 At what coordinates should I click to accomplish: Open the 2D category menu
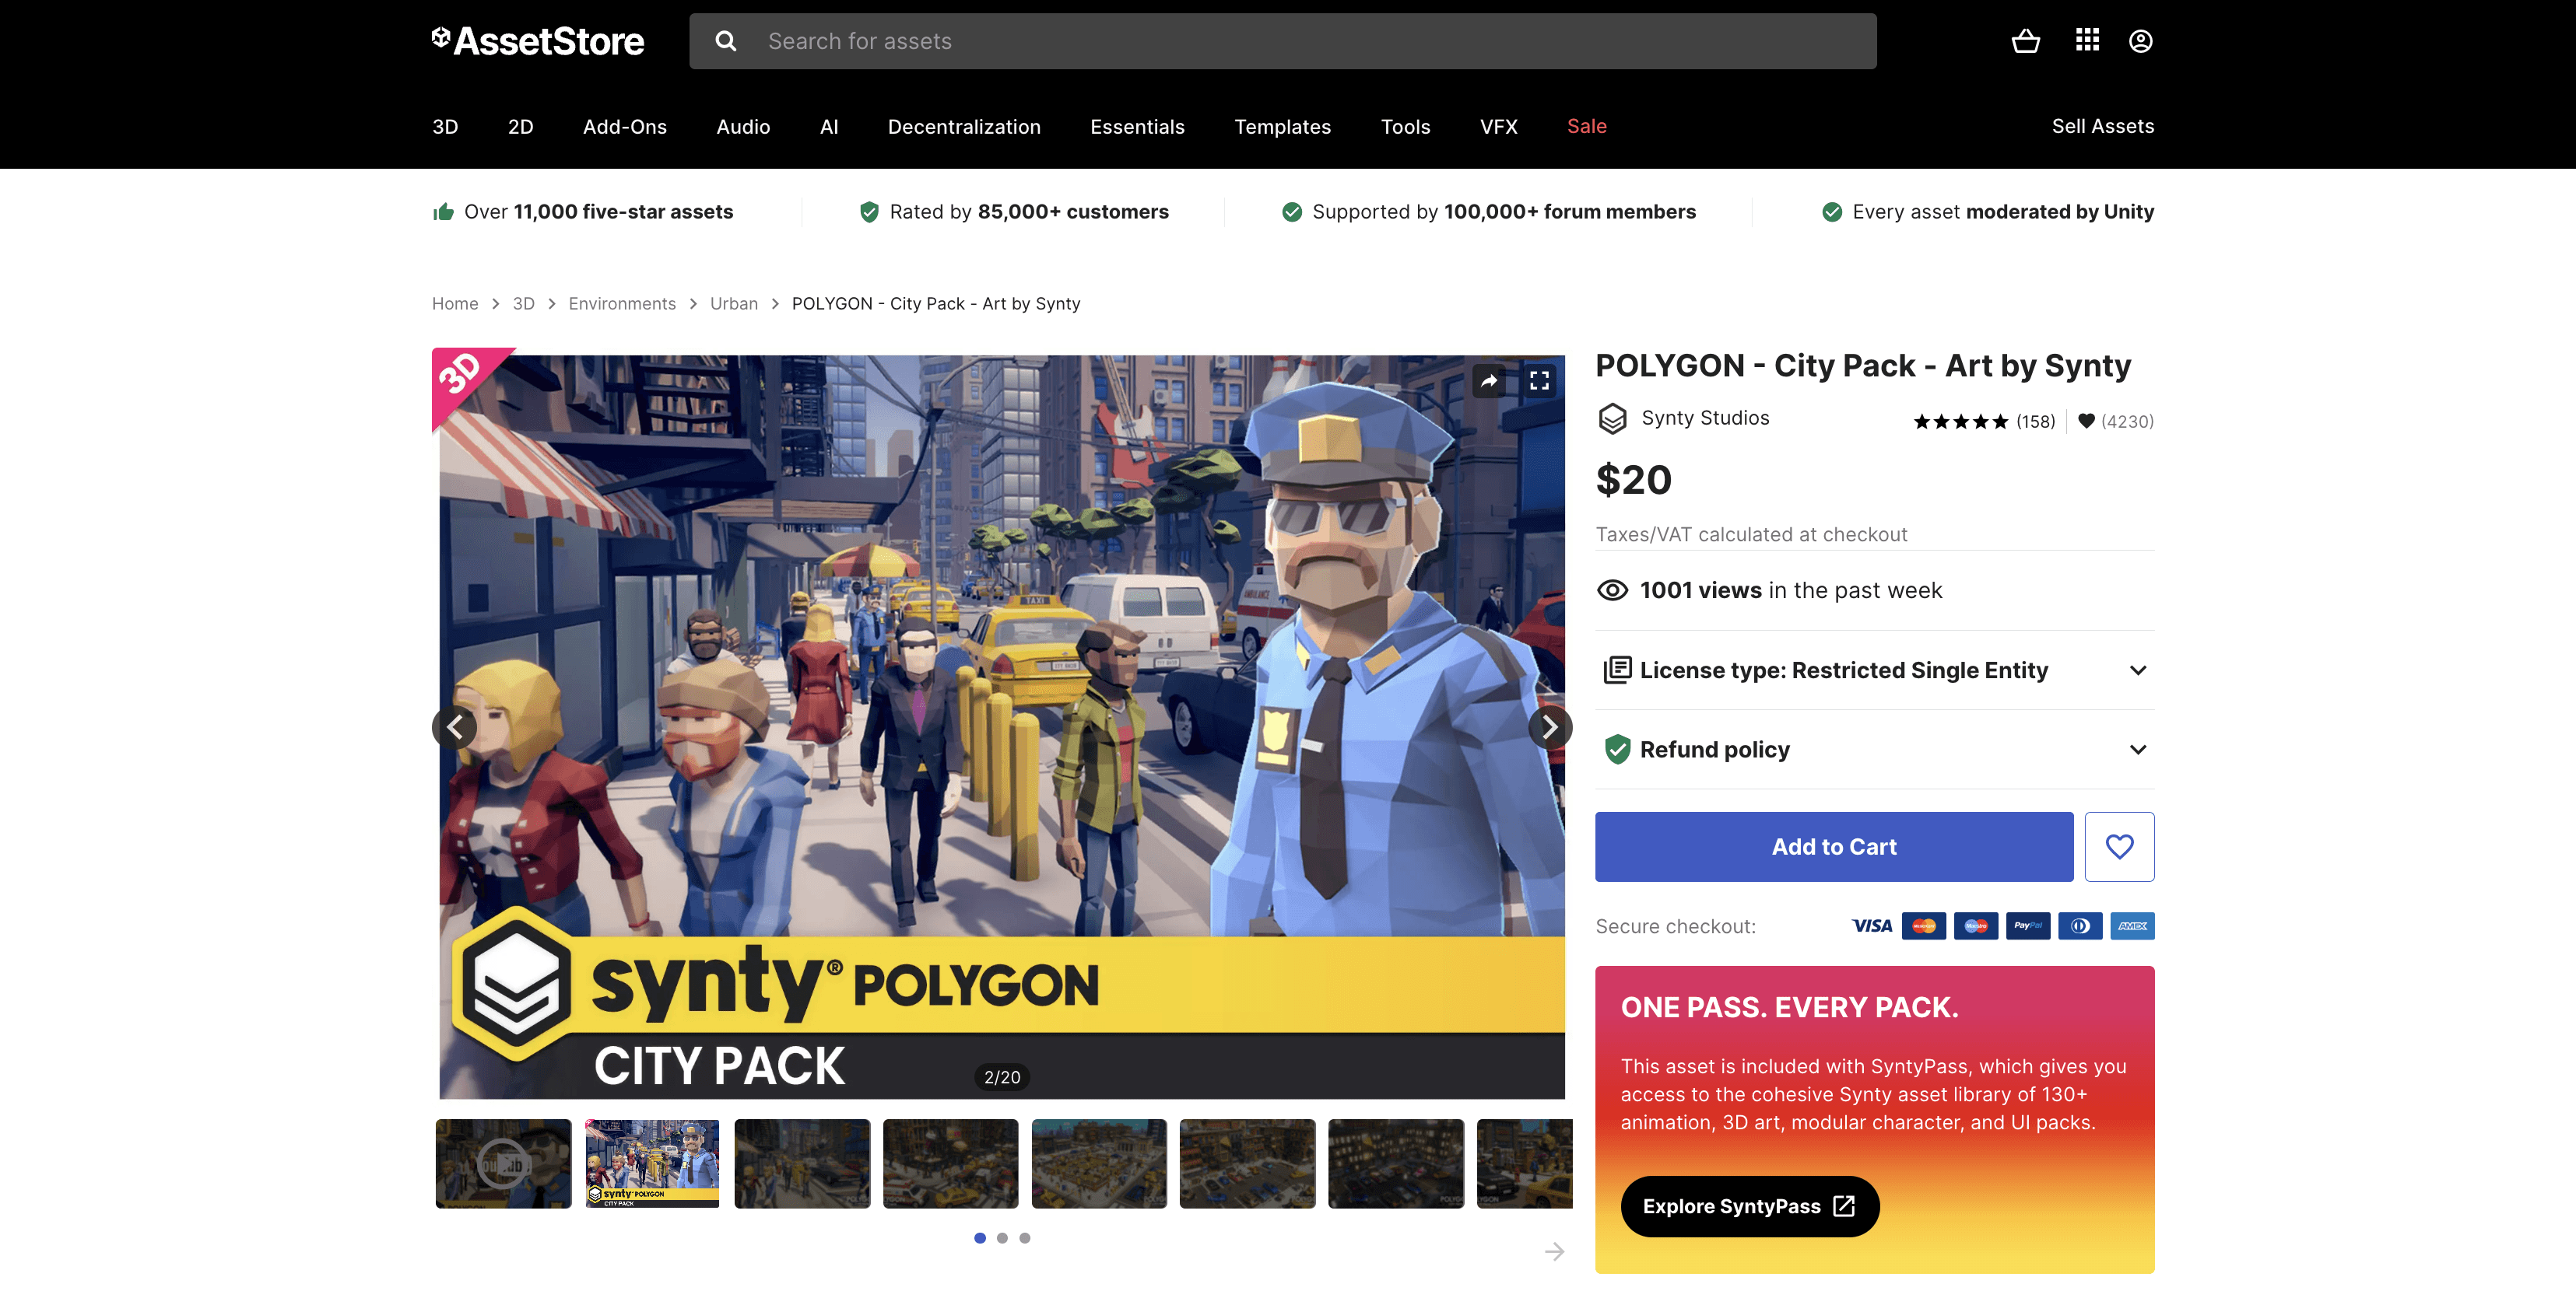[520, 127]
